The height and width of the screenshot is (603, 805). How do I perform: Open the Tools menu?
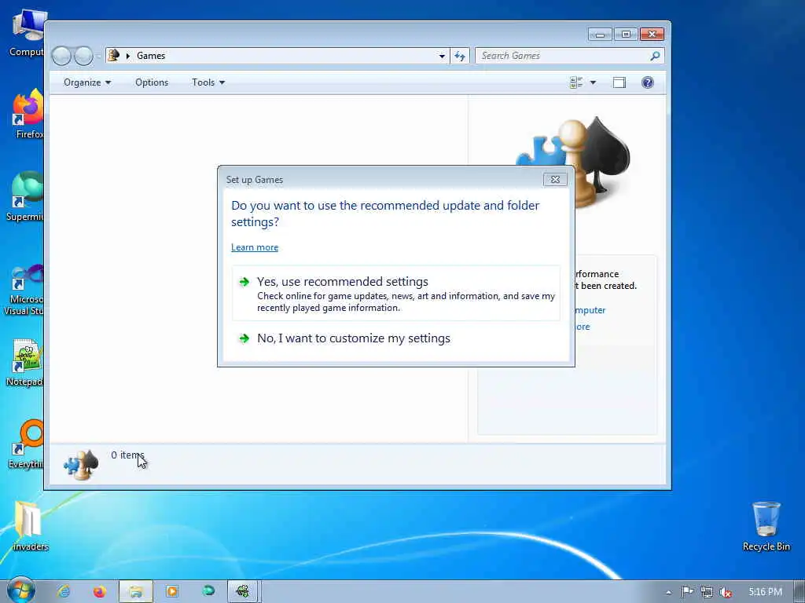pyautogui.click(x=208, y=82)
